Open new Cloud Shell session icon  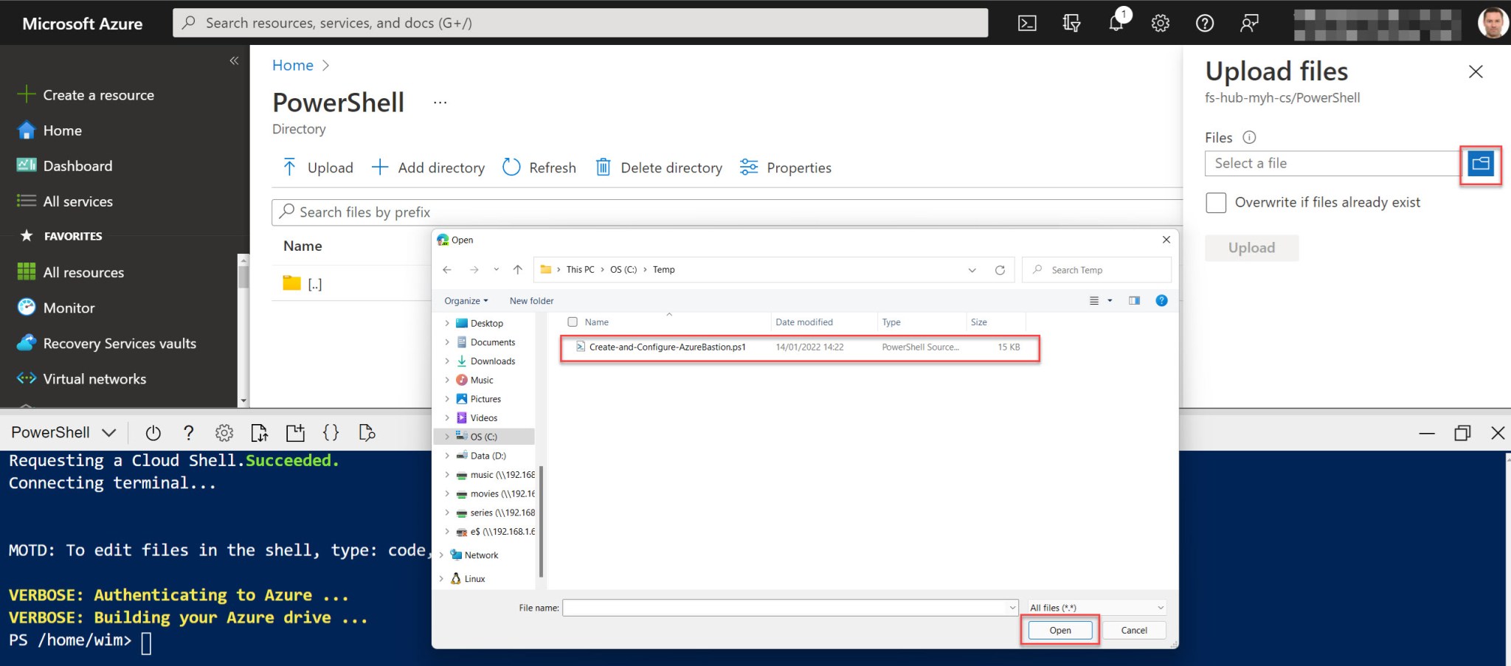pyautogui.click(x=295, y=433)
